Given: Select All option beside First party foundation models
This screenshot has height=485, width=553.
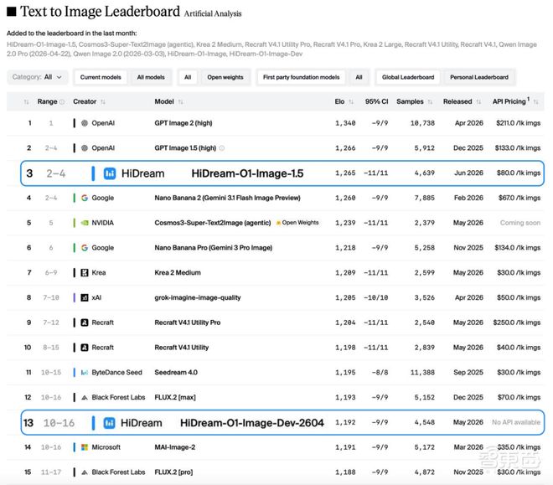Looking at the screenshot, I should (359, 77).
